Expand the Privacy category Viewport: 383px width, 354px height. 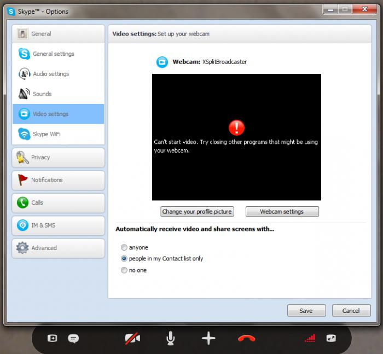pos(58,158)
